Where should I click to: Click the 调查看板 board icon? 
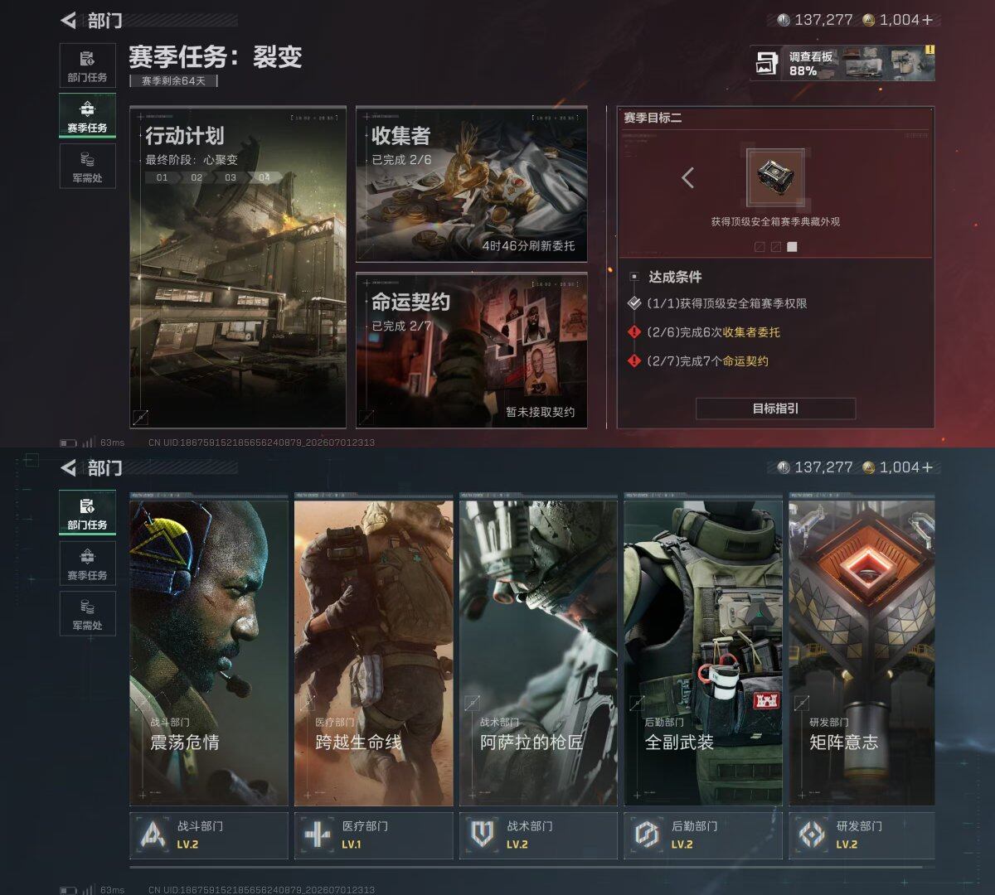(768, 63)
